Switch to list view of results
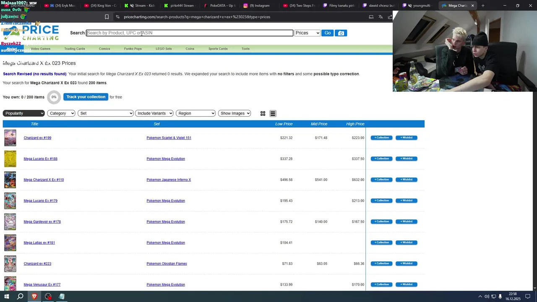The width and height of the screenshot is (537, 302). click(x=273, y=114)
